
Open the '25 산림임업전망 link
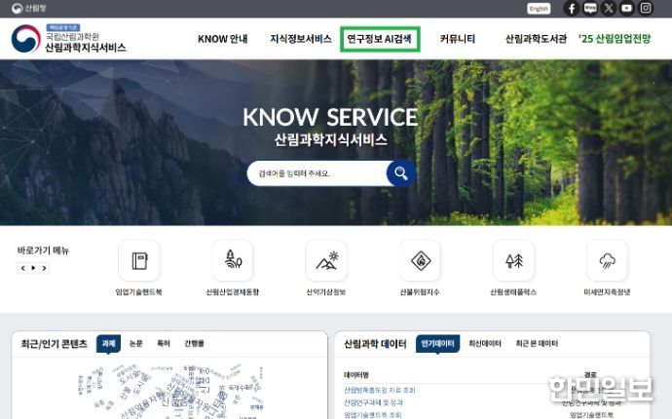click(615, 39)
